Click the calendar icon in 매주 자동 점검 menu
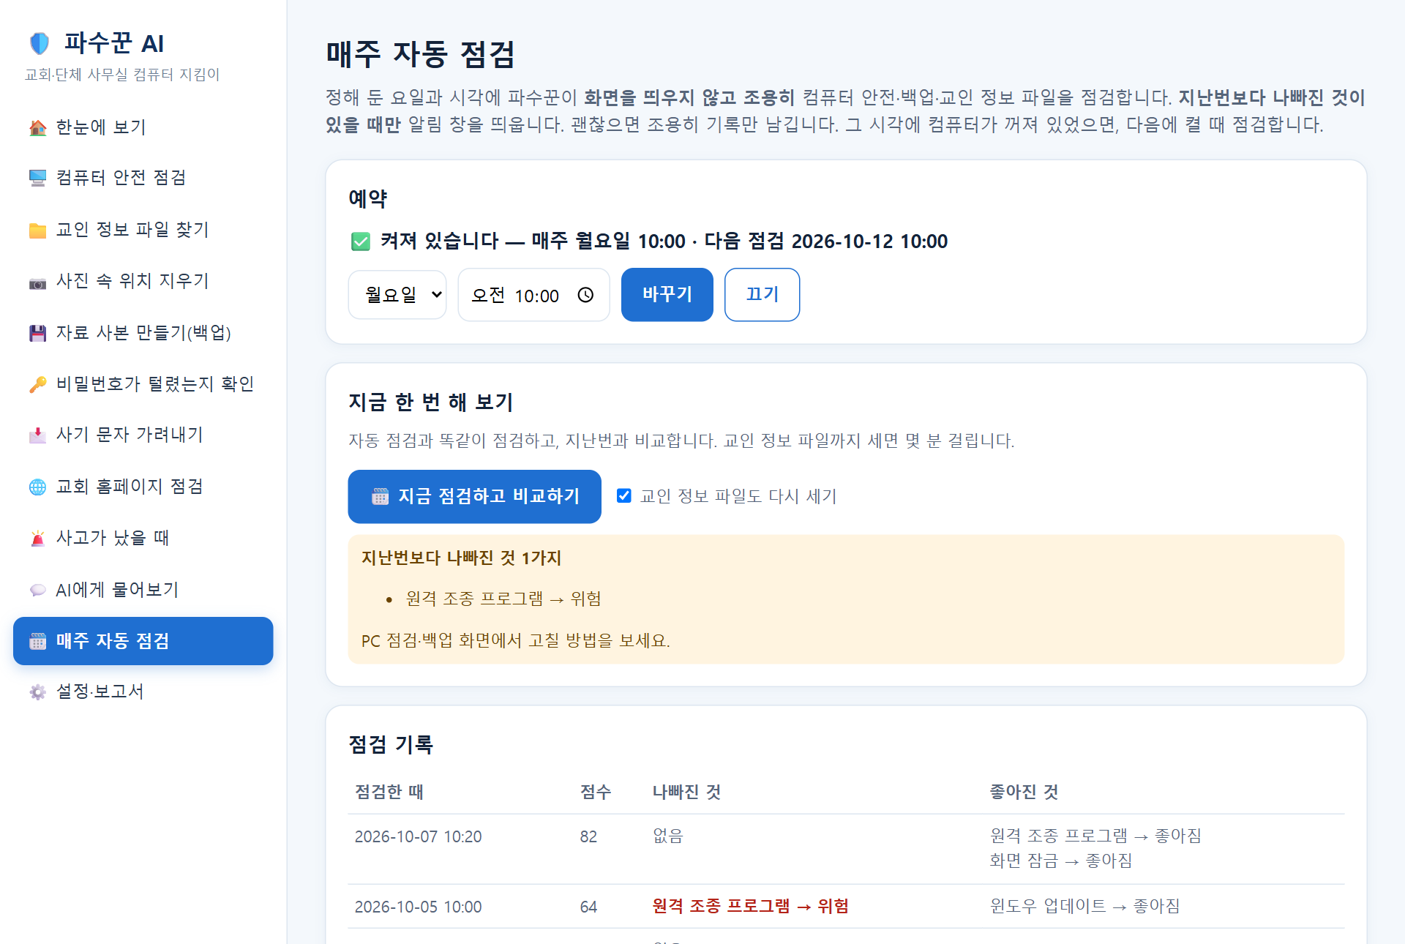The height and width of the screenshot is (944, 1405). [x=37, y=642]
